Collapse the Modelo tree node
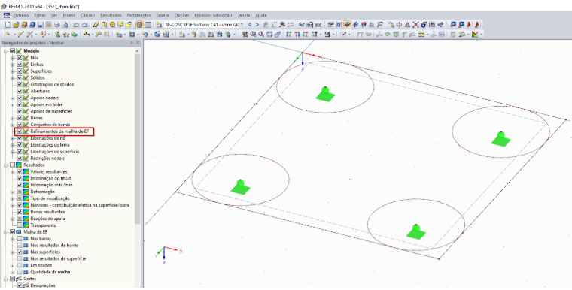 click(5, 51)
